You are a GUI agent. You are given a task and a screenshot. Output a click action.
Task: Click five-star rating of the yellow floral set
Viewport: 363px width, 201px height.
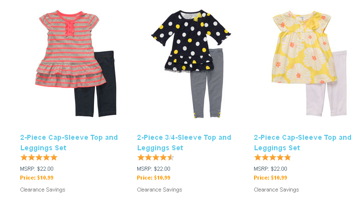(272, 158)
